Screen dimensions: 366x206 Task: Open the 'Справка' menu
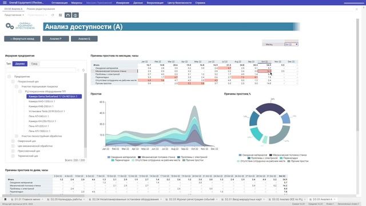(x=200, y=3)
